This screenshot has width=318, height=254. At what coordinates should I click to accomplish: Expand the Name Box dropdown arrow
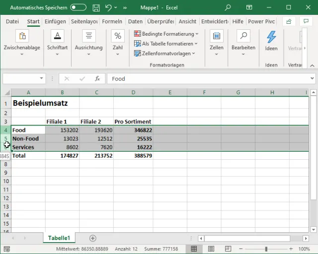(42, 78)
